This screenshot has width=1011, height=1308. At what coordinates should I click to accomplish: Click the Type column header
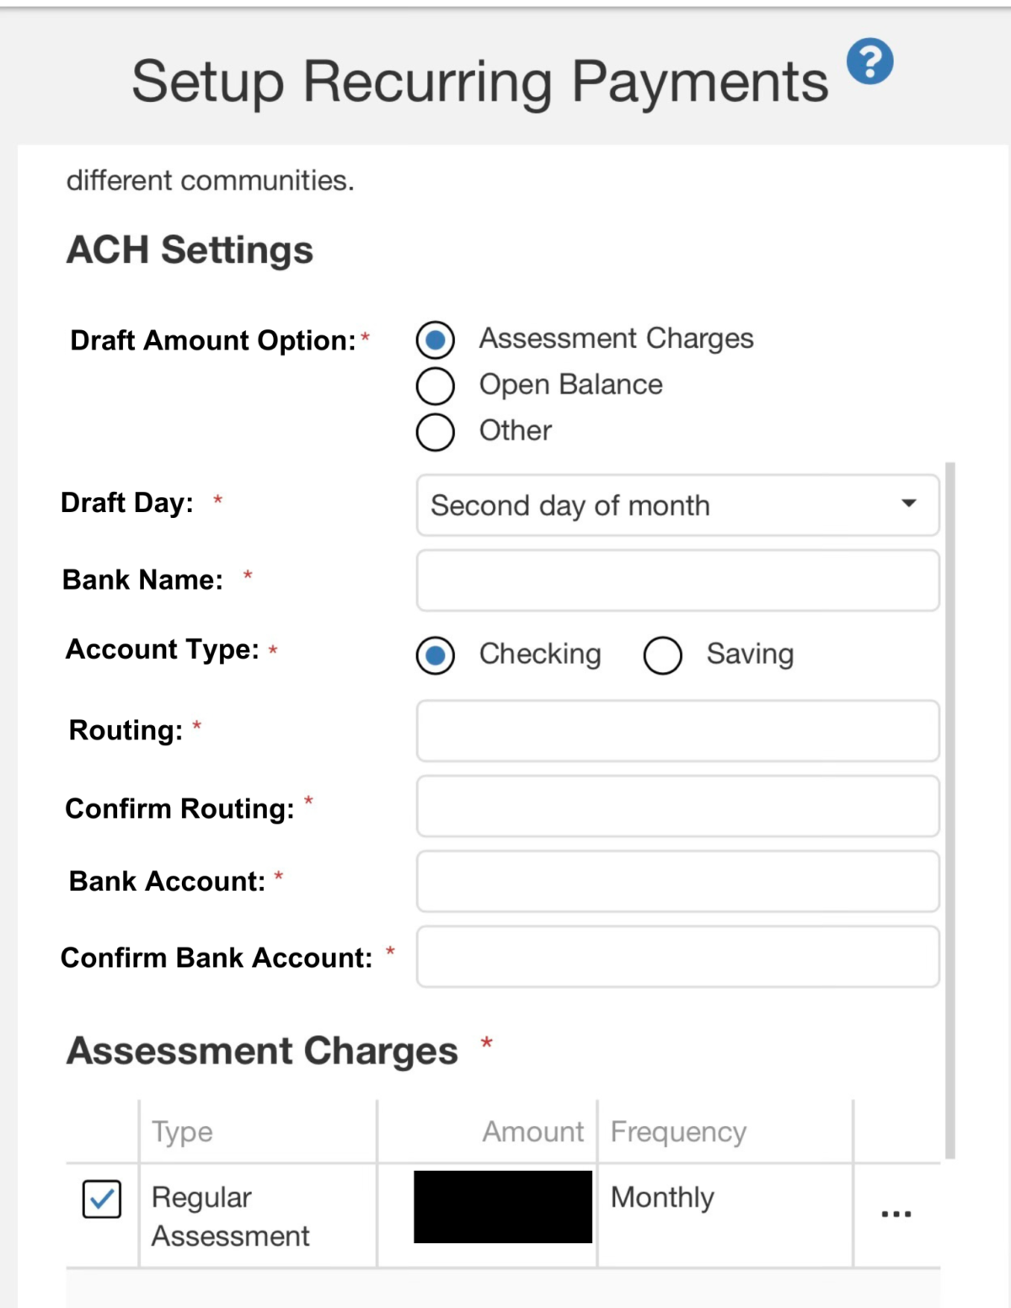182,1132
